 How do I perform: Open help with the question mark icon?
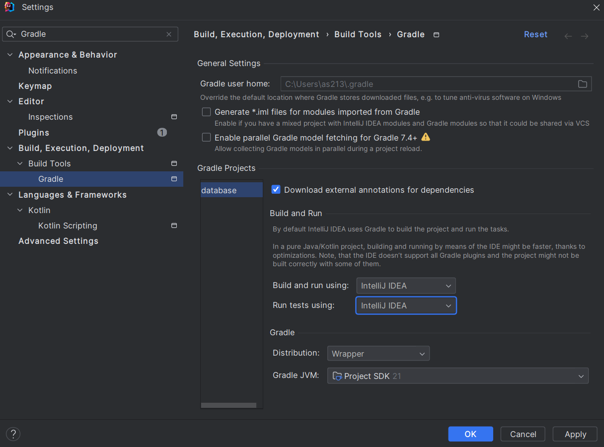tap(13, 434)
